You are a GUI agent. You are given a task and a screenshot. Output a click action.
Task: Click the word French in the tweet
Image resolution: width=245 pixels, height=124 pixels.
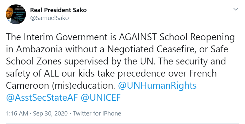tap(203, 73)
